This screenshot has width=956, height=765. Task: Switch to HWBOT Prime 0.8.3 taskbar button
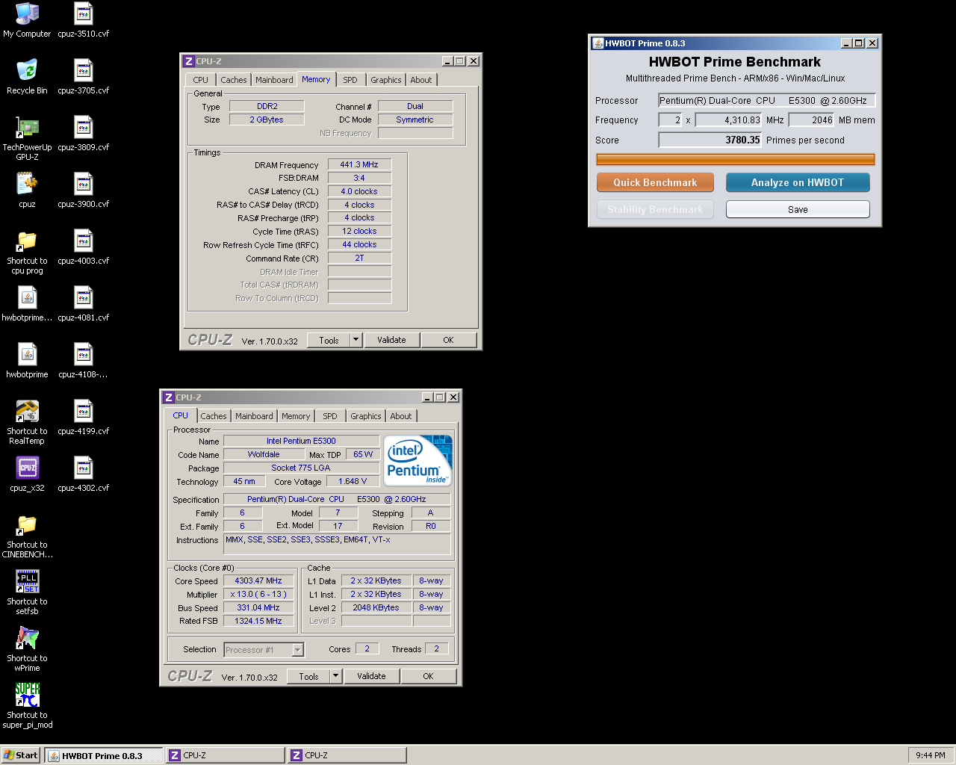(x=103, y=755)
